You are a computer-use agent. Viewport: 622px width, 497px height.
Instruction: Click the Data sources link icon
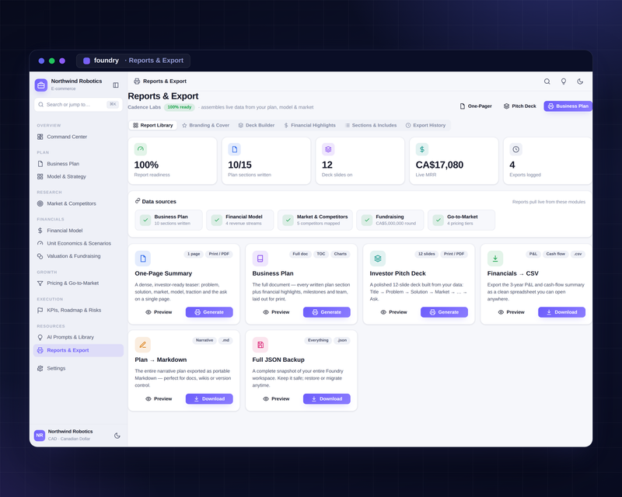point(138,201)
